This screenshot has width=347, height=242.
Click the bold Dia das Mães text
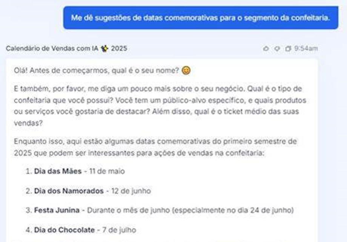click(x=58, y=171)
